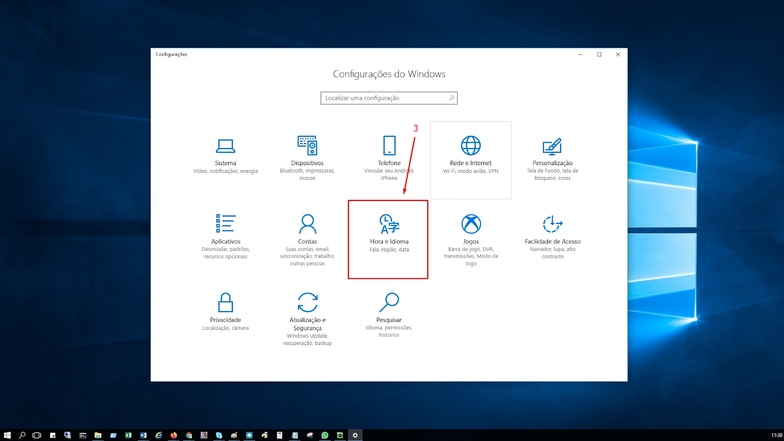Open WhatsApp from the taskbar
Screen dimensions: 784x441
325,435
